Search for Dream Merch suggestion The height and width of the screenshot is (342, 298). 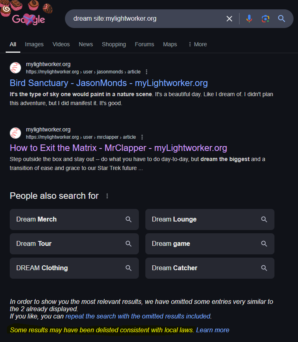tap(74, 219)
